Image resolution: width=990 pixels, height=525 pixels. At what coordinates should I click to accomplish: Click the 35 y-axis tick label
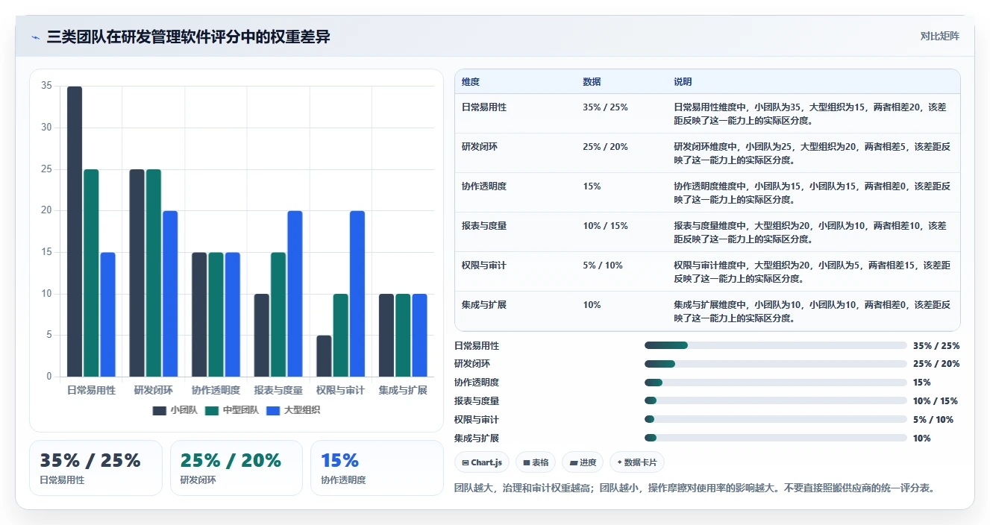[46, 86]
